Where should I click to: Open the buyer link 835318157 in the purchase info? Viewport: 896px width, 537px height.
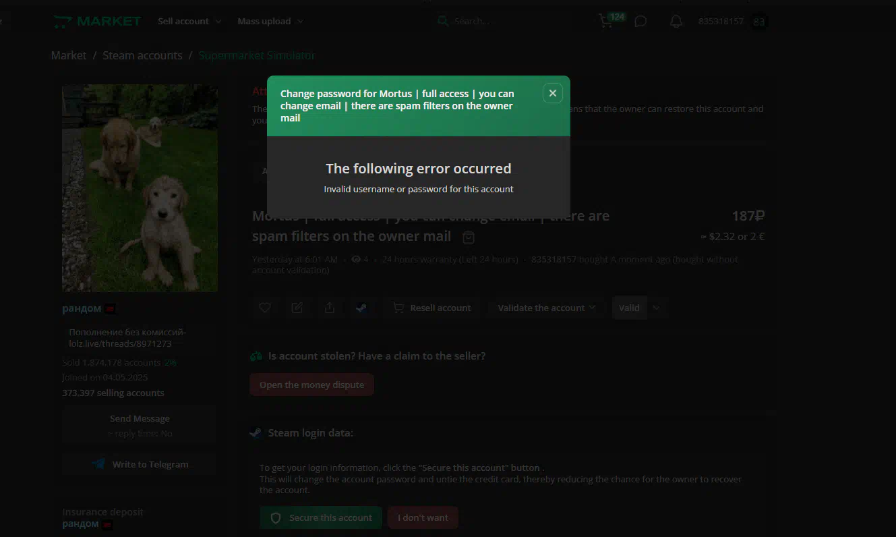(554, 259)
